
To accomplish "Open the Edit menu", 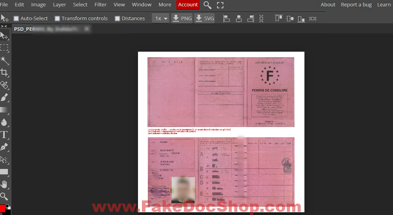I will tap(19, 4).
